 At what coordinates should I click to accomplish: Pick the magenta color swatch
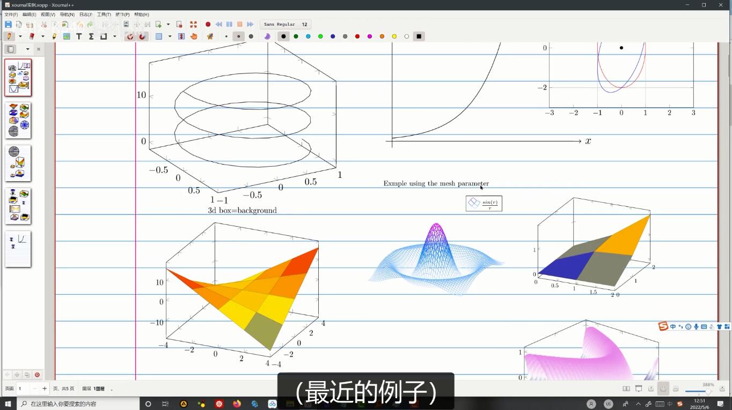370,36
